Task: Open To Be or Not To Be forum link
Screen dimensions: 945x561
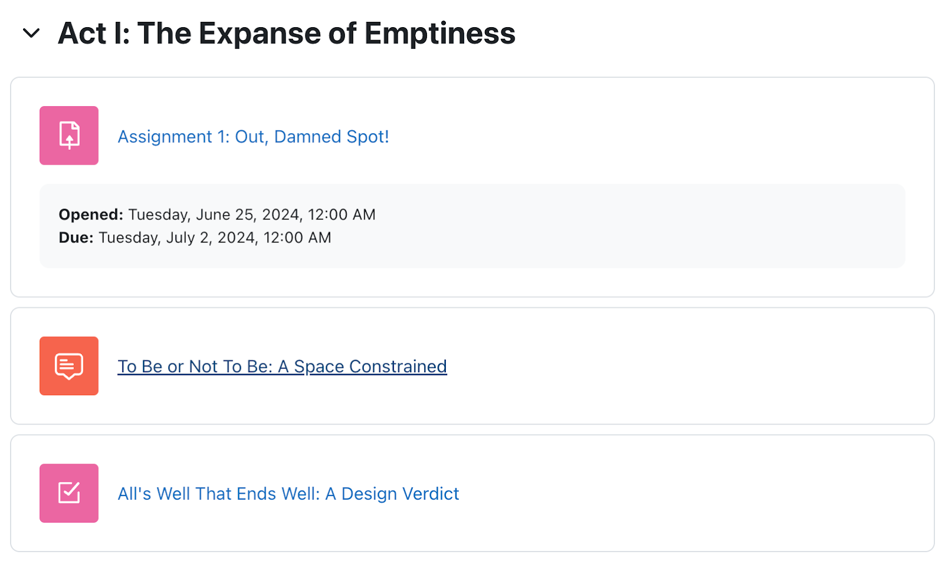Action: [x=282, y=366]
